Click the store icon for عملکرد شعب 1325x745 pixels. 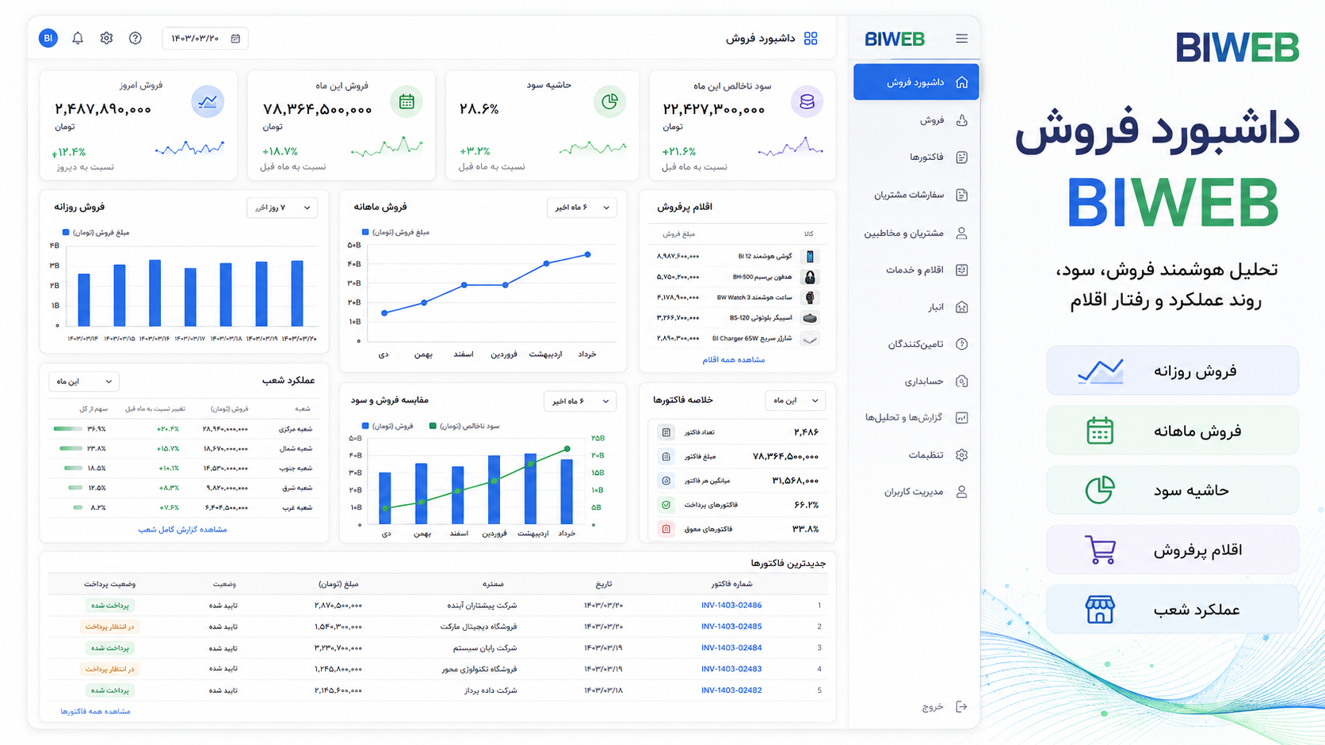pos(1100,610)
